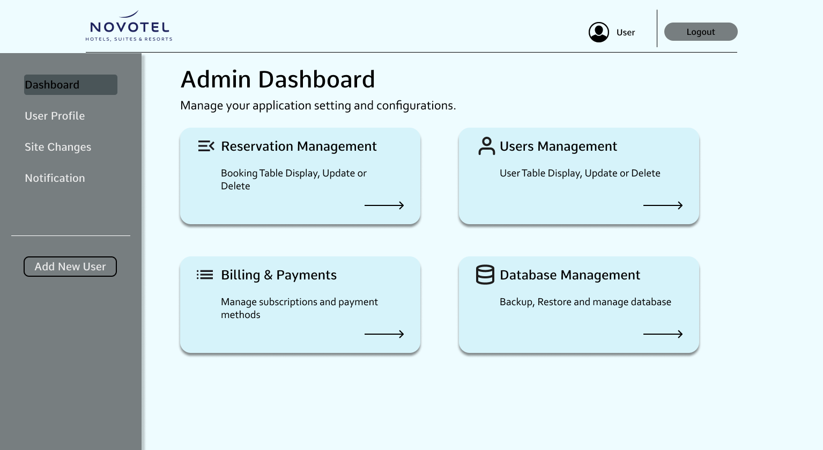This screenshot has width=823, height=450.
Task: Click "Manage your application setting and configurations." subtitle
Action: [x=318, y=106]
